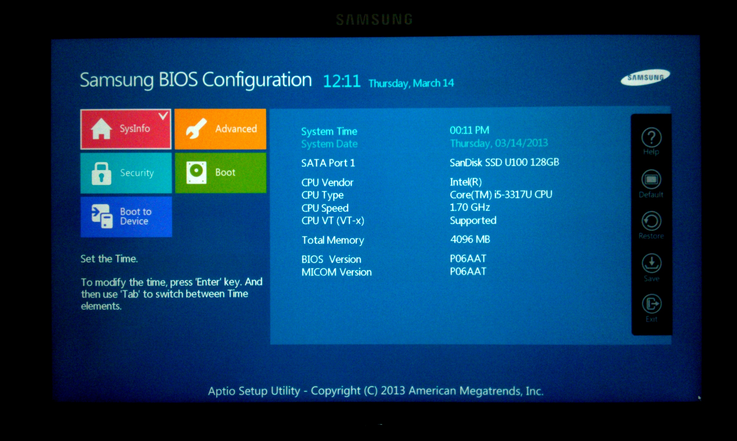Click the Set the Time. help heading
Screen dimensions: 737x441
point(109,259)
